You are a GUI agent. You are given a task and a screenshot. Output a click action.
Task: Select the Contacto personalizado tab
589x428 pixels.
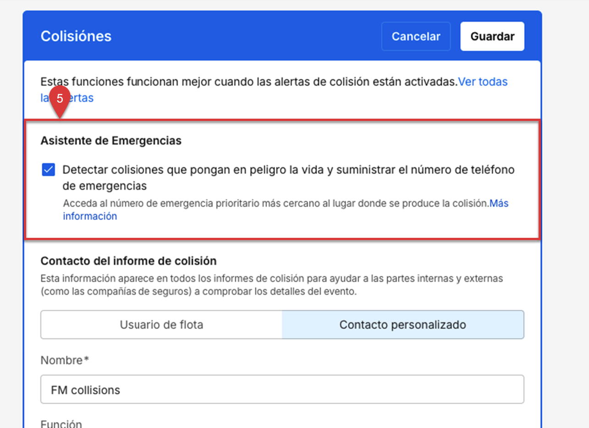point(402,325)
